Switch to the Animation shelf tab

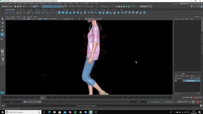pyautogui.click(x=44, y=9)
